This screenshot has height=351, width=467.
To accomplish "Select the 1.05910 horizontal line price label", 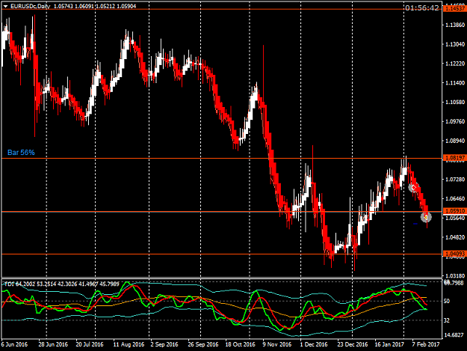I will pos(455,211).
